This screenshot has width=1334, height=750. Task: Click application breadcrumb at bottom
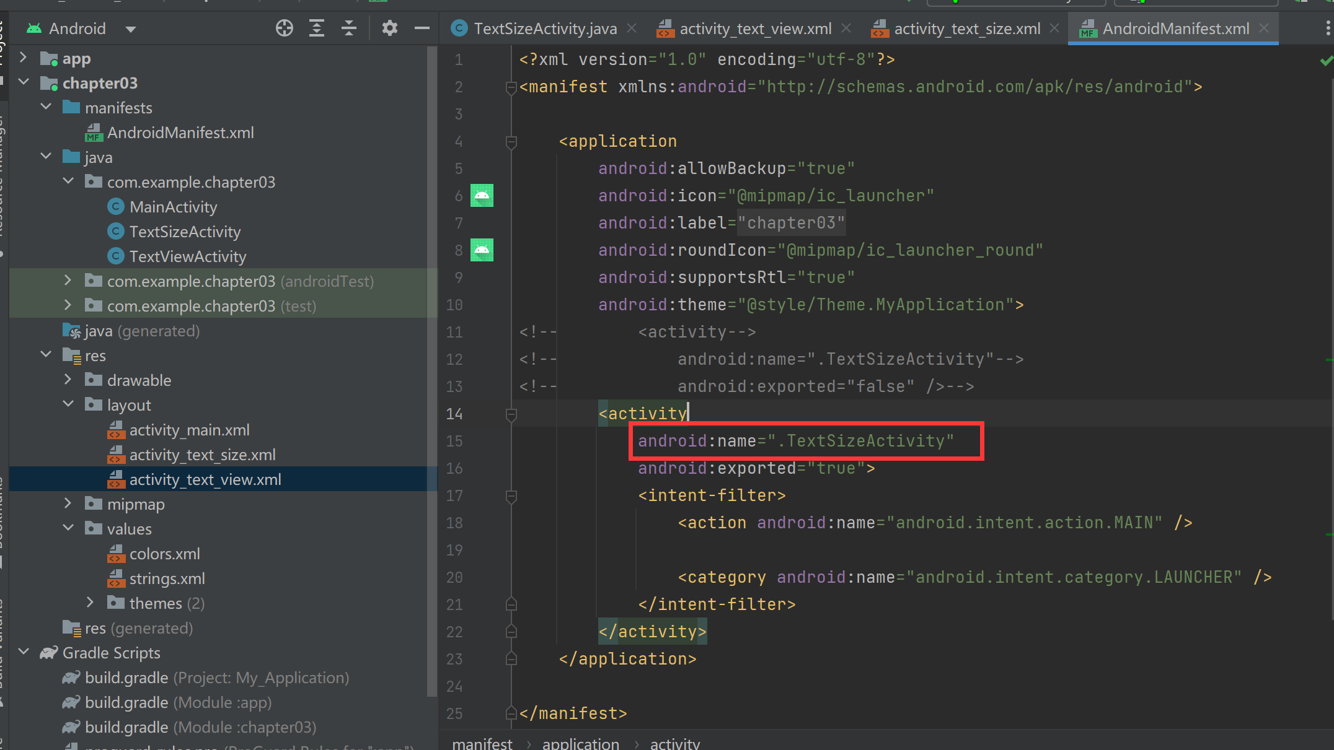coord(580,743)
